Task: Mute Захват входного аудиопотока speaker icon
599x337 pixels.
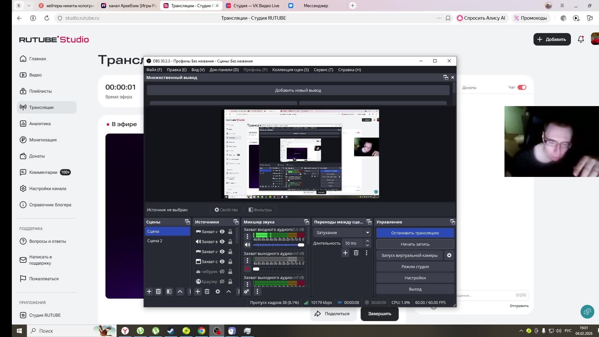Action: (247, 245)
